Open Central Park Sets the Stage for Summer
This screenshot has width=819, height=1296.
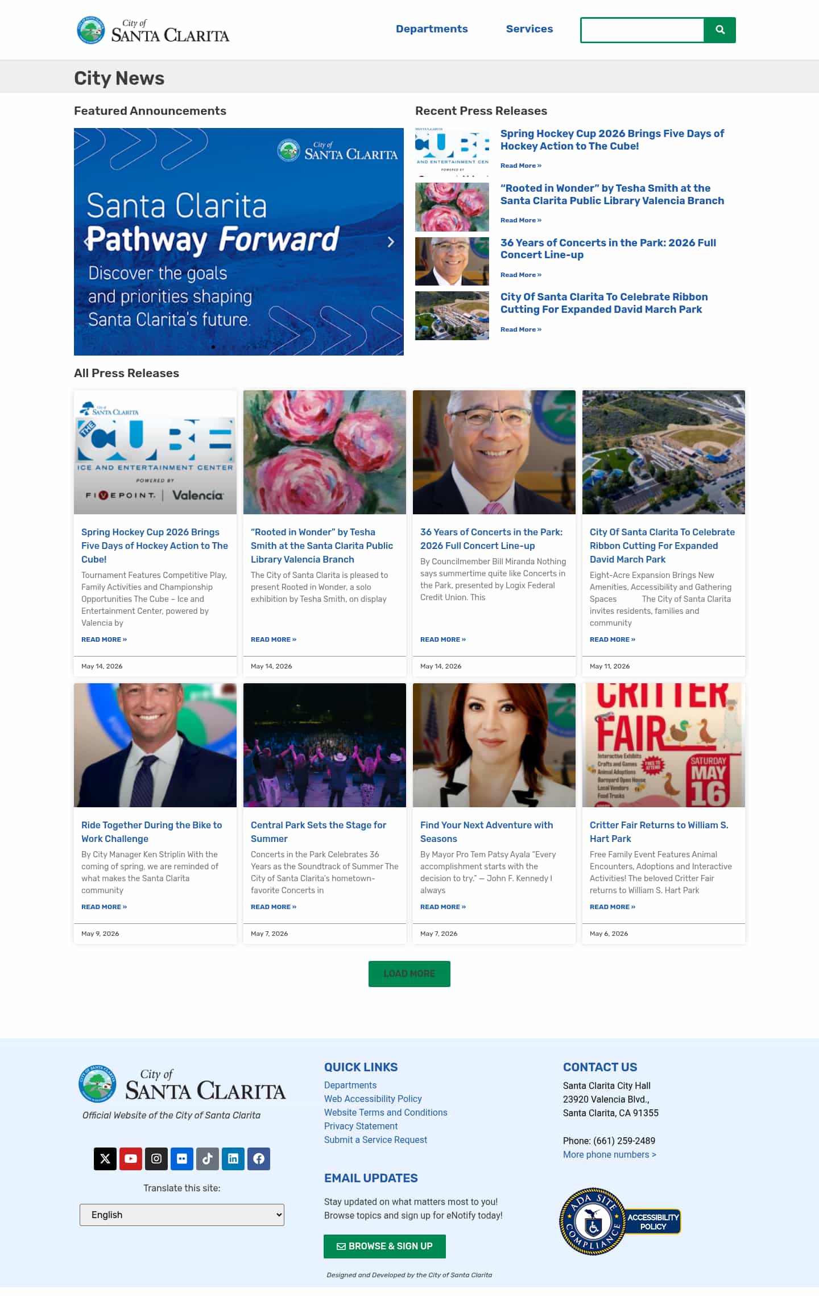click(318, 832)
